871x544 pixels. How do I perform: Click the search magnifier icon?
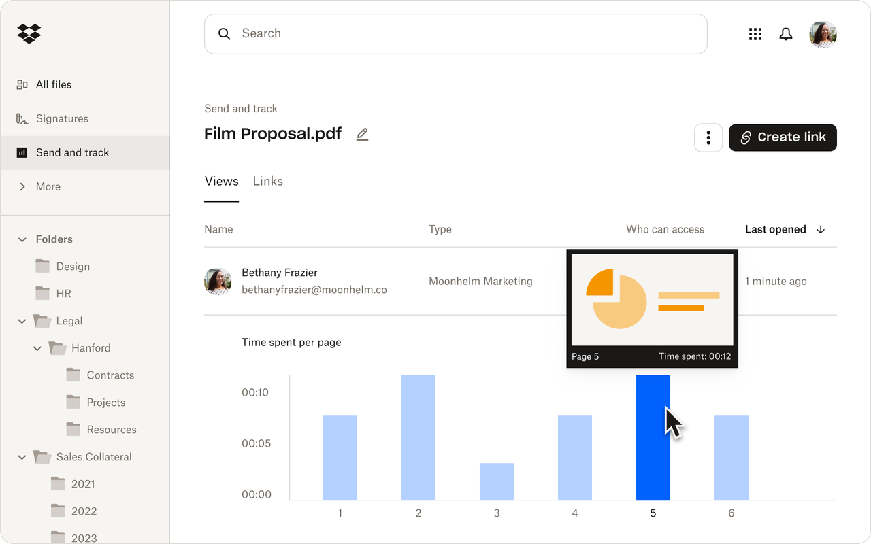[225, 33]
